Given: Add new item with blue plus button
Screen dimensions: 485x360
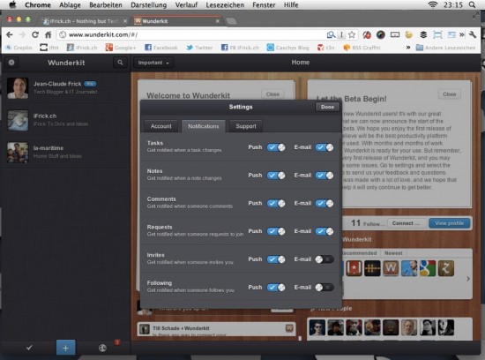Looking at the screenshot, I should click(65, 348).
